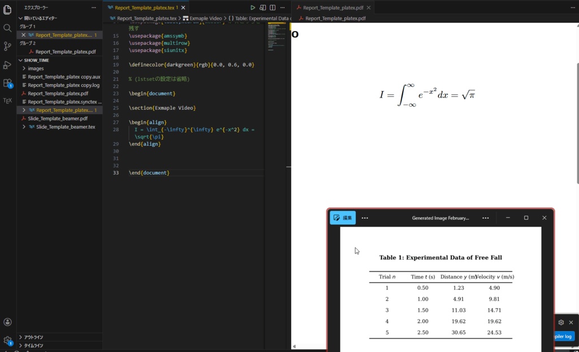Screen dimensions: 579x352
Task: Expand the selected Report_Template_platex tex item
Action: coord(24,110)
